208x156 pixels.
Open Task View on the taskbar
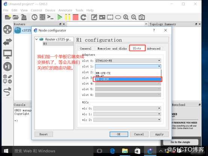[100, 151]
